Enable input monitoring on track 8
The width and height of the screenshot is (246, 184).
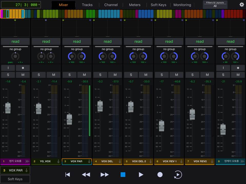tap(223, 68)
